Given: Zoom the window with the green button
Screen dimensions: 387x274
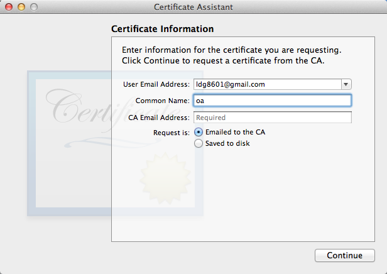Looking at the screenshot, I should 34,7.
